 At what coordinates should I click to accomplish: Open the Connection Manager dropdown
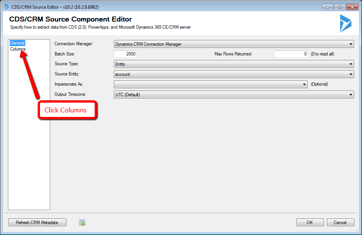click(x=234, y=44)
